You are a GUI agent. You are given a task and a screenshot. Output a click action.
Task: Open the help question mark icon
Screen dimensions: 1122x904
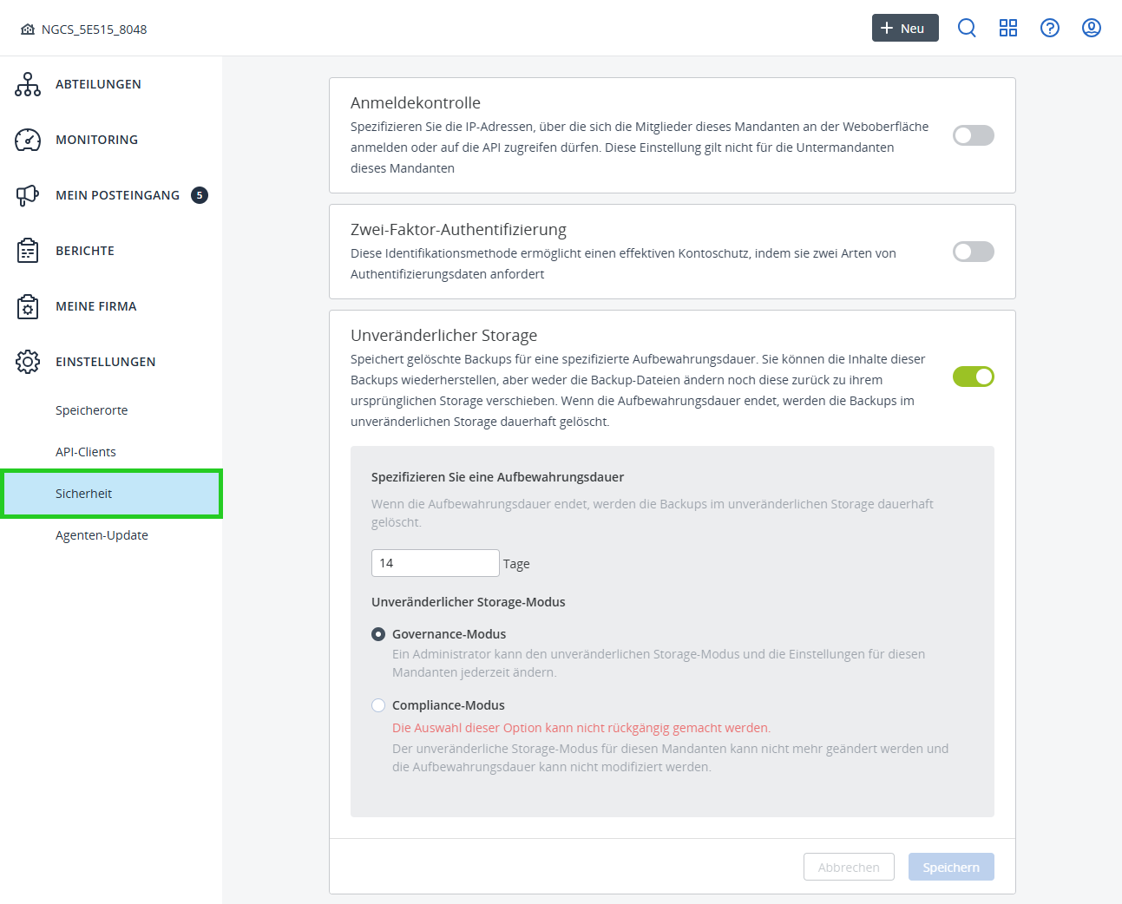coord(1050,27)
